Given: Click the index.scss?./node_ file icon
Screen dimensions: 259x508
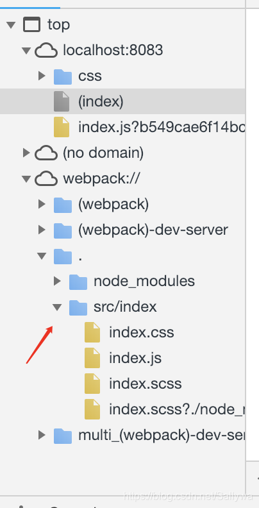Looking at the screenshot, I should point(92,409).
